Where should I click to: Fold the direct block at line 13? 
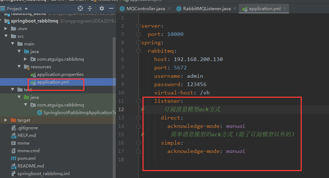point(139,118)
